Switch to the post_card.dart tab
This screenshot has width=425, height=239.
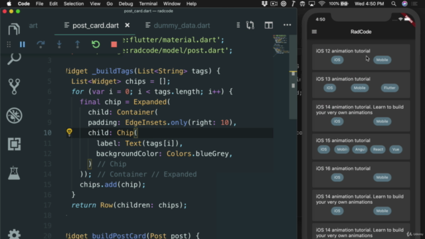pos(95,25)
